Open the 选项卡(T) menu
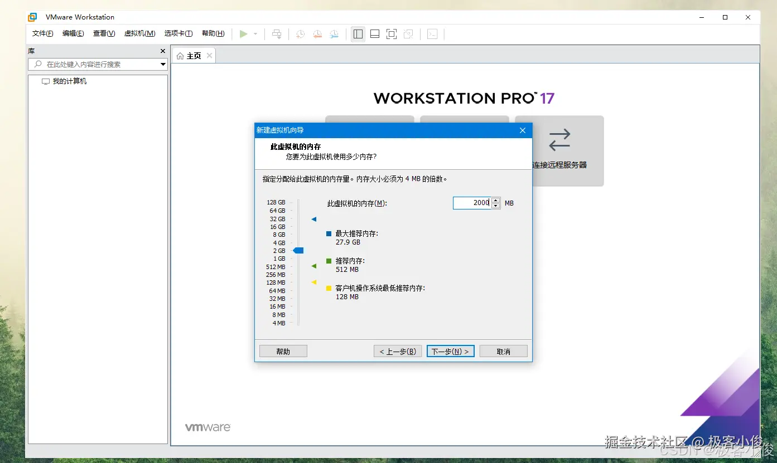This screenshot has width=777, height=463. [178, 33]
